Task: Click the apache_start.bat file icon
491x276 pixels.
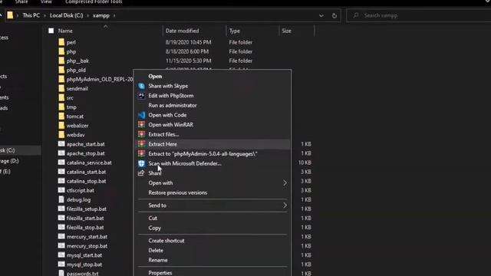Action: [x=61, y=144]
